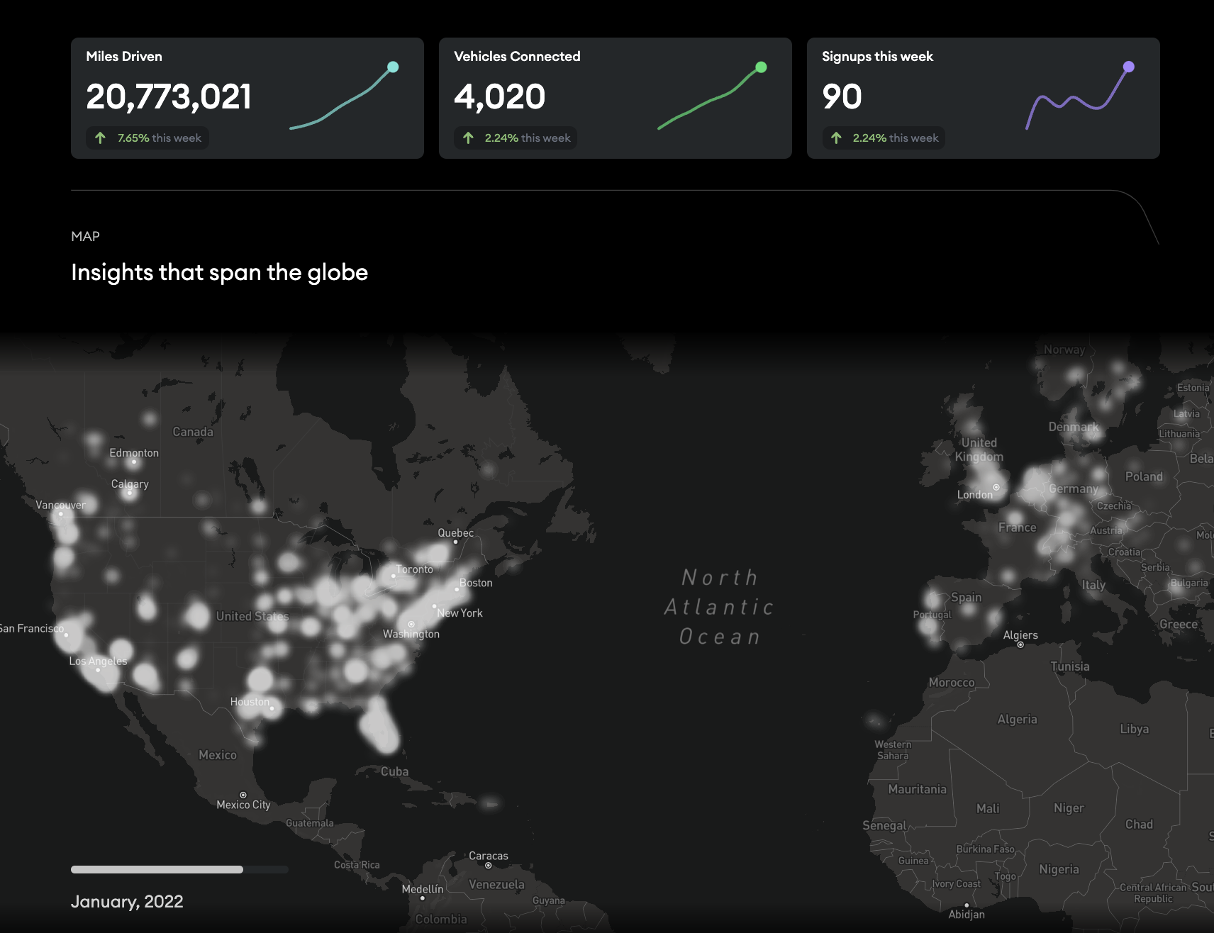The height and width of the screenshot is (933, 1214).
Task: Click the teal Miles Driven chart endpoint
Action: [393, 67]
